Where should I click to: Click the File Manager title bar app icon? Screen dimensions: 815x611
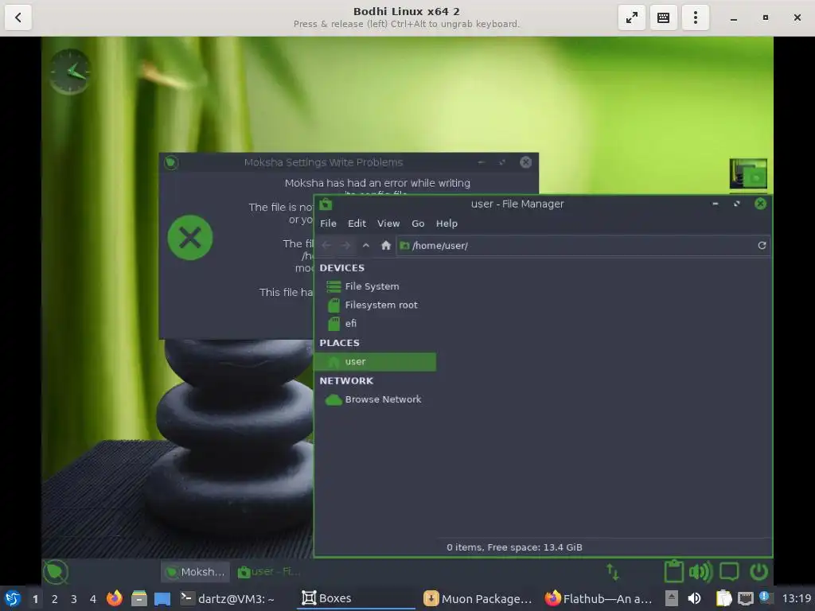[x=326, y=204]
